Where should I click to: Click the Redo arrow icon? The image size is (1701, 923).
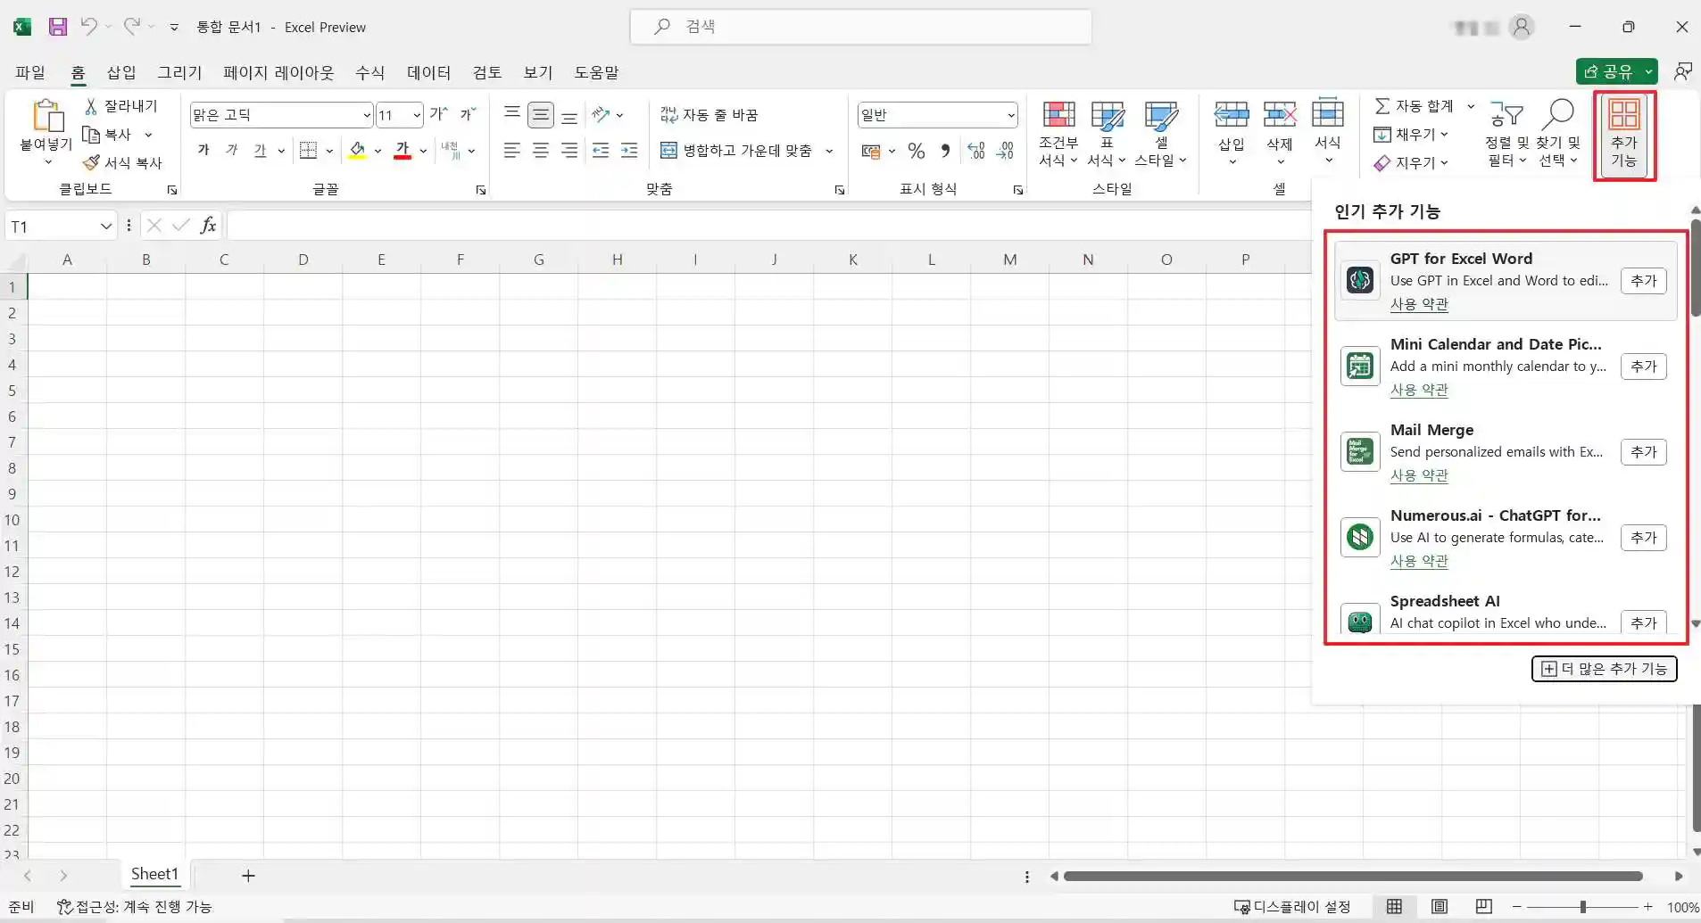point(131,27)
